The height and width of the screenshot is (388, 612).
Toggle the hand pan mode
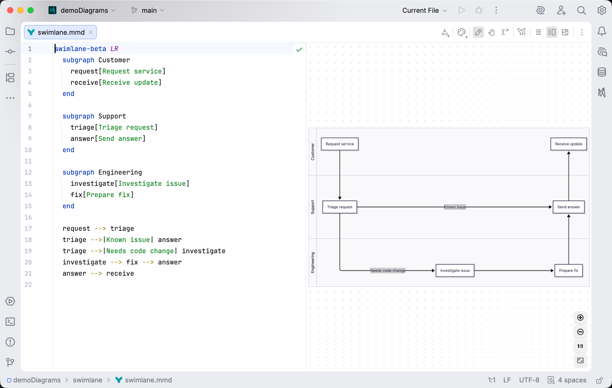click(492, 32)
